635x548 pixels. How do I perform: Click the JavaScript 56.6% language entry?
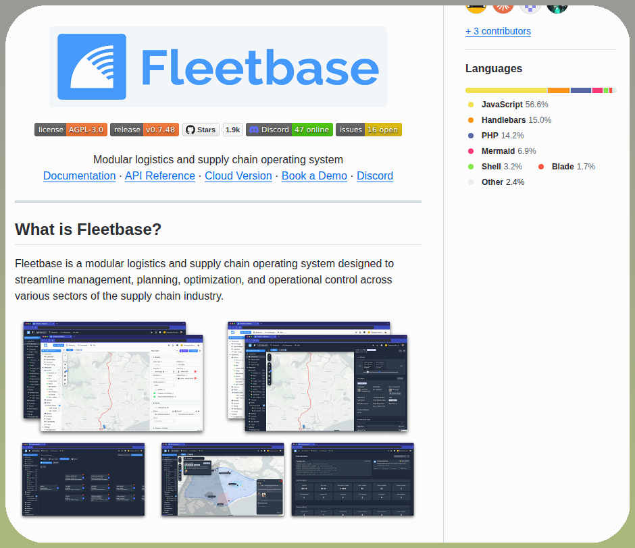508,105
